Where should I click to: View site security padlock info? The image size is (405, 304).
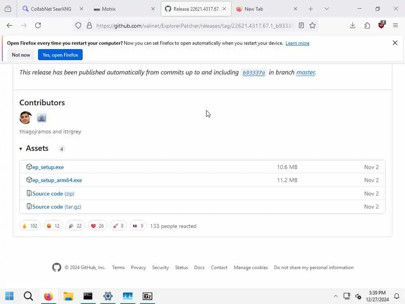click(89, 25)
